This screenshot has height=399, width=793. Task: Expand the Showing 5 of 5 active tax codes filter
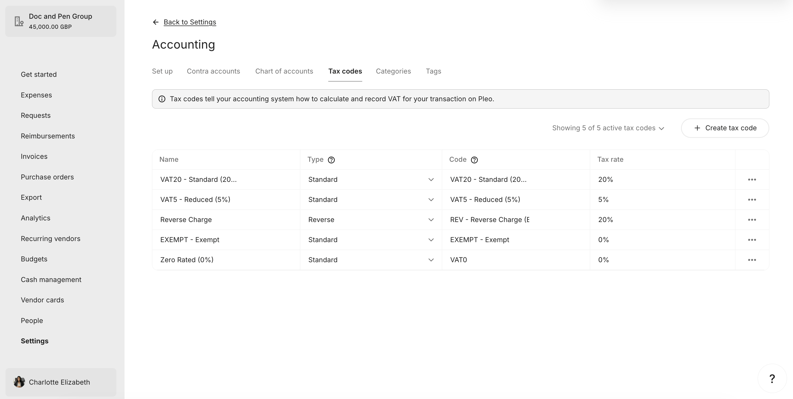tap(608, 128)
